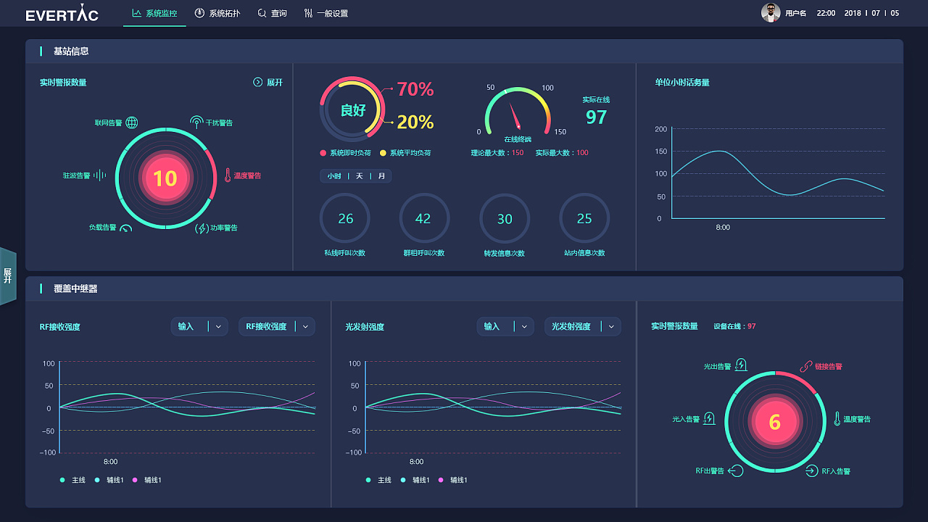Click the 用户名 label
The image size is (928, 522).
[x=795, y=13]
